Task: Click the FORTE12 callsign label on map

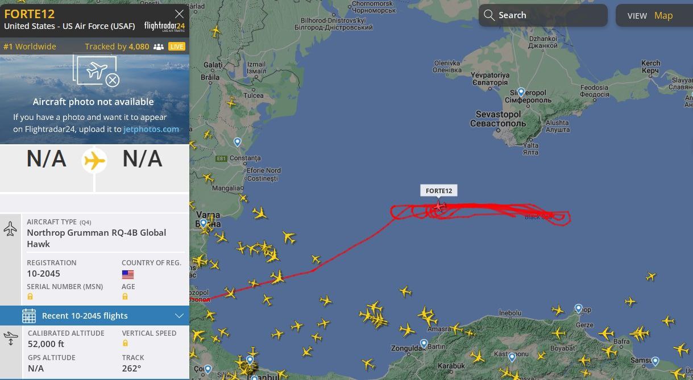Action: coord(439,191)
